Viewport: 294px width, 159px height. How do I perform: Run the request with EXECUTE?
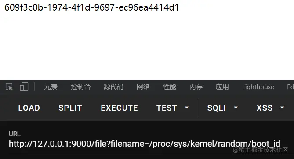pos(119,108)
